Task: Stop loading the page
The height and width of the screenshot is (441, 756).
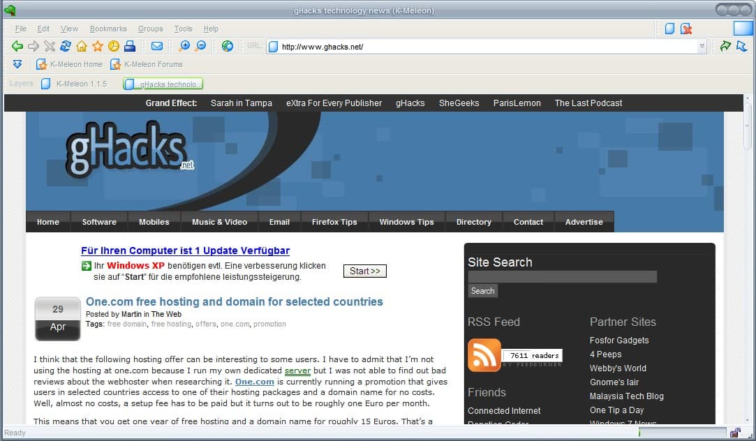Action: pos(49,46)
